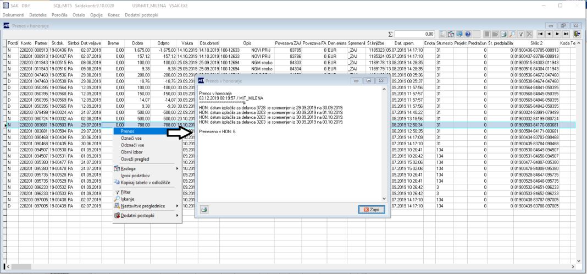Open the Poročila menu
This screenshot has width=587, height=274.
click(60, 15)
